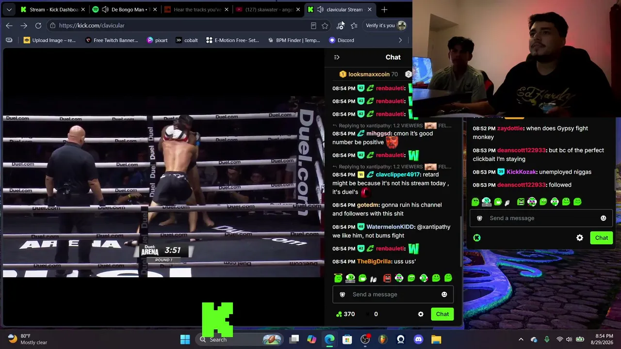Image resolution: width=621 pixels, height=349 pixels.
Task: Select the clavicular Stream tab
Action: (x=340, y=9)
